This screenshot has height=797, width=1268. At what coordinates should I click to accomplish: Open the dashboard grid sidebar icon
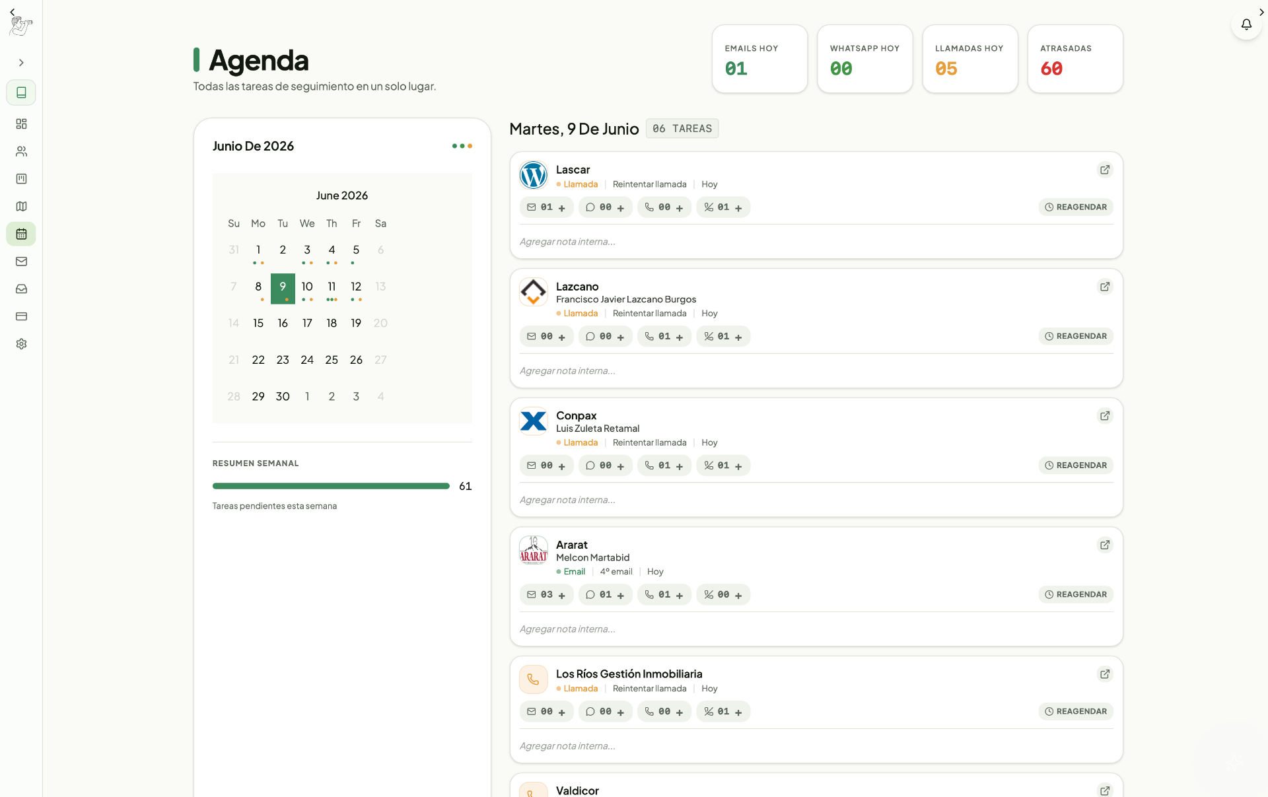point(21,124)
